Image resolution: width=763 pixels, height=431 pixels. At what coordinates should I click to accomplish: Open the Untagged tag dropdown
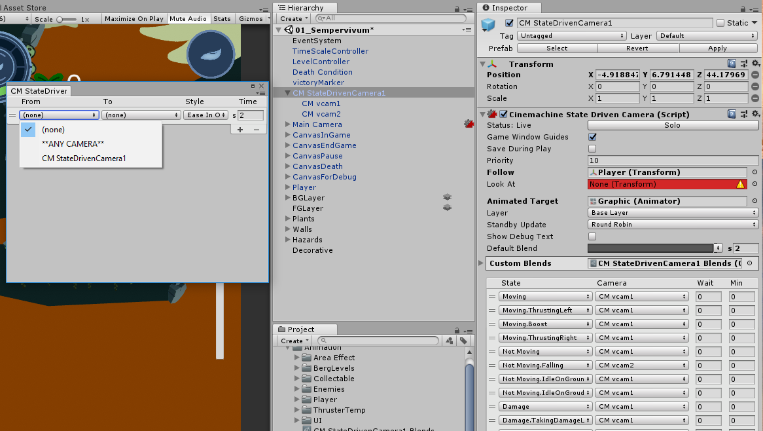pyautogui.click(x=571, y=35)
